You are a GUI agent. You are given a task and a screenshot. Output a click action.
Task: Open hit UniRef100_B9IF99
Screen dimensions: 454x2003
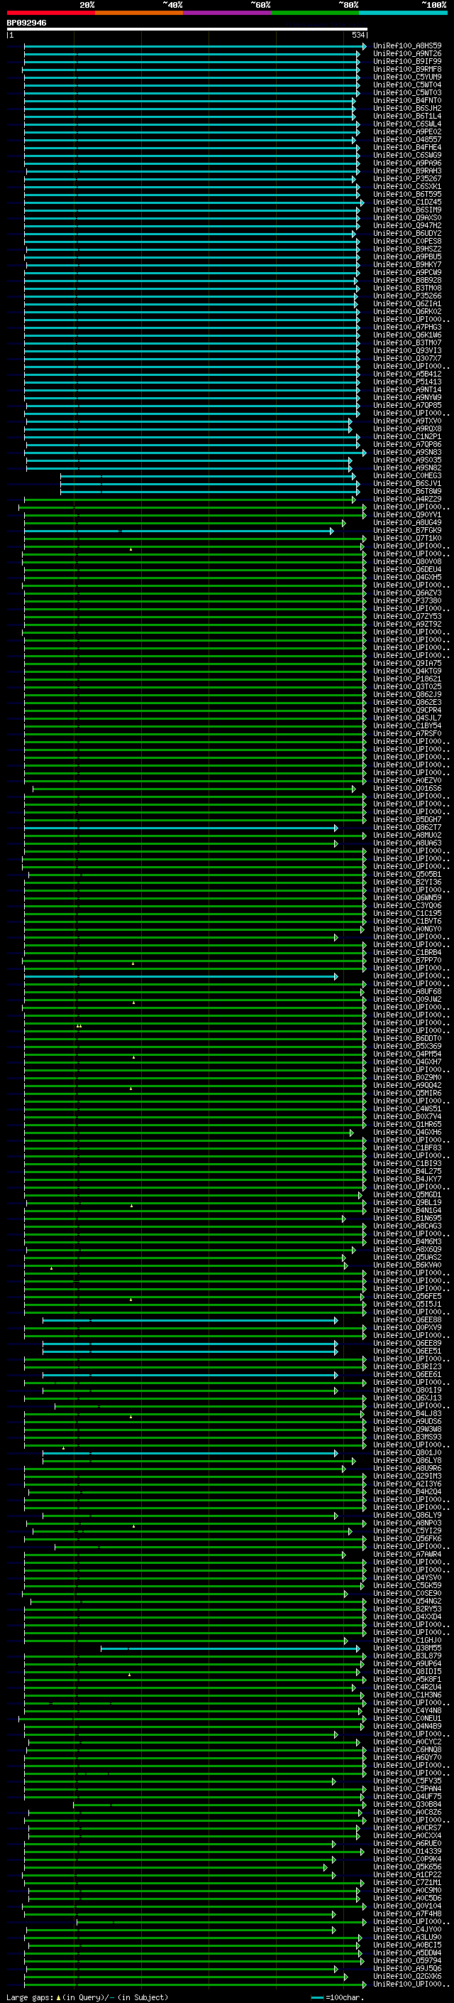407,61
